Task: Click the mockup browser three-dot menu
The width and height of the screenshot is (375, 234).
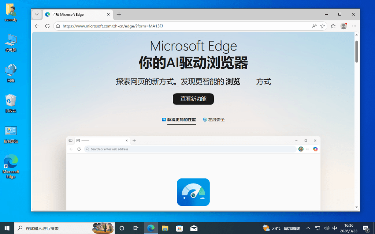Action: (x=308, y=149)
